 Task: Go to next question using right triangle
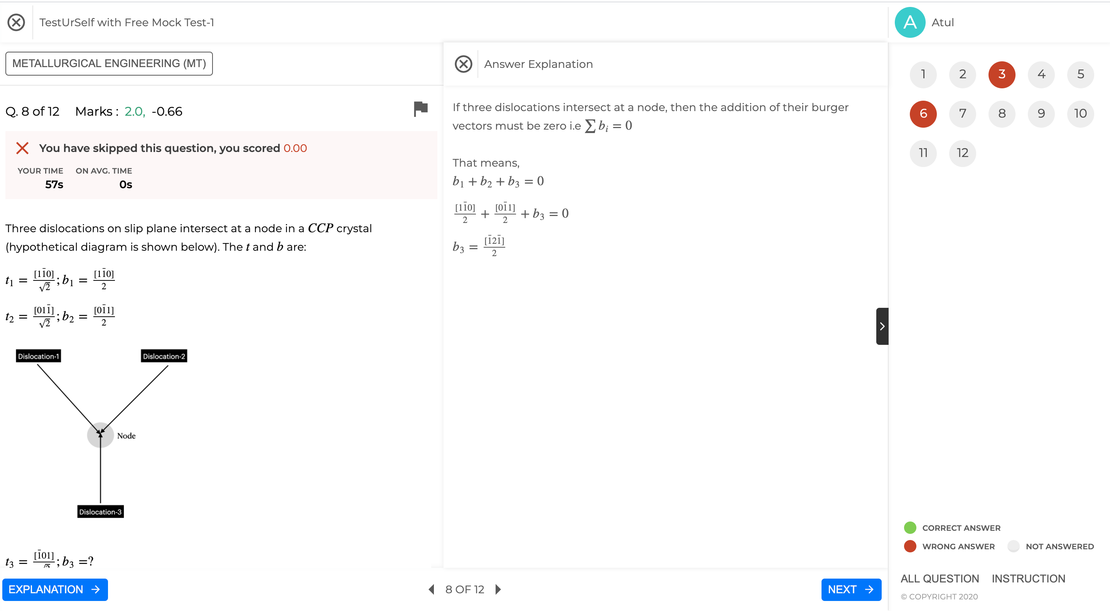pyautogui.click(x=498, y=589)
